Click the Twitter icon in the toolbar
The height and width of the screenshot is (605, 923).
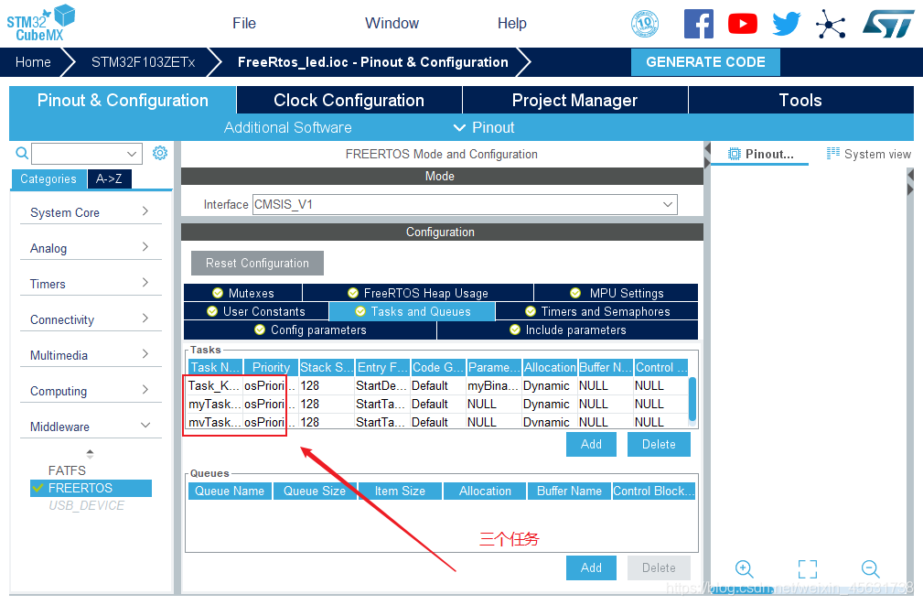(786, 23)
